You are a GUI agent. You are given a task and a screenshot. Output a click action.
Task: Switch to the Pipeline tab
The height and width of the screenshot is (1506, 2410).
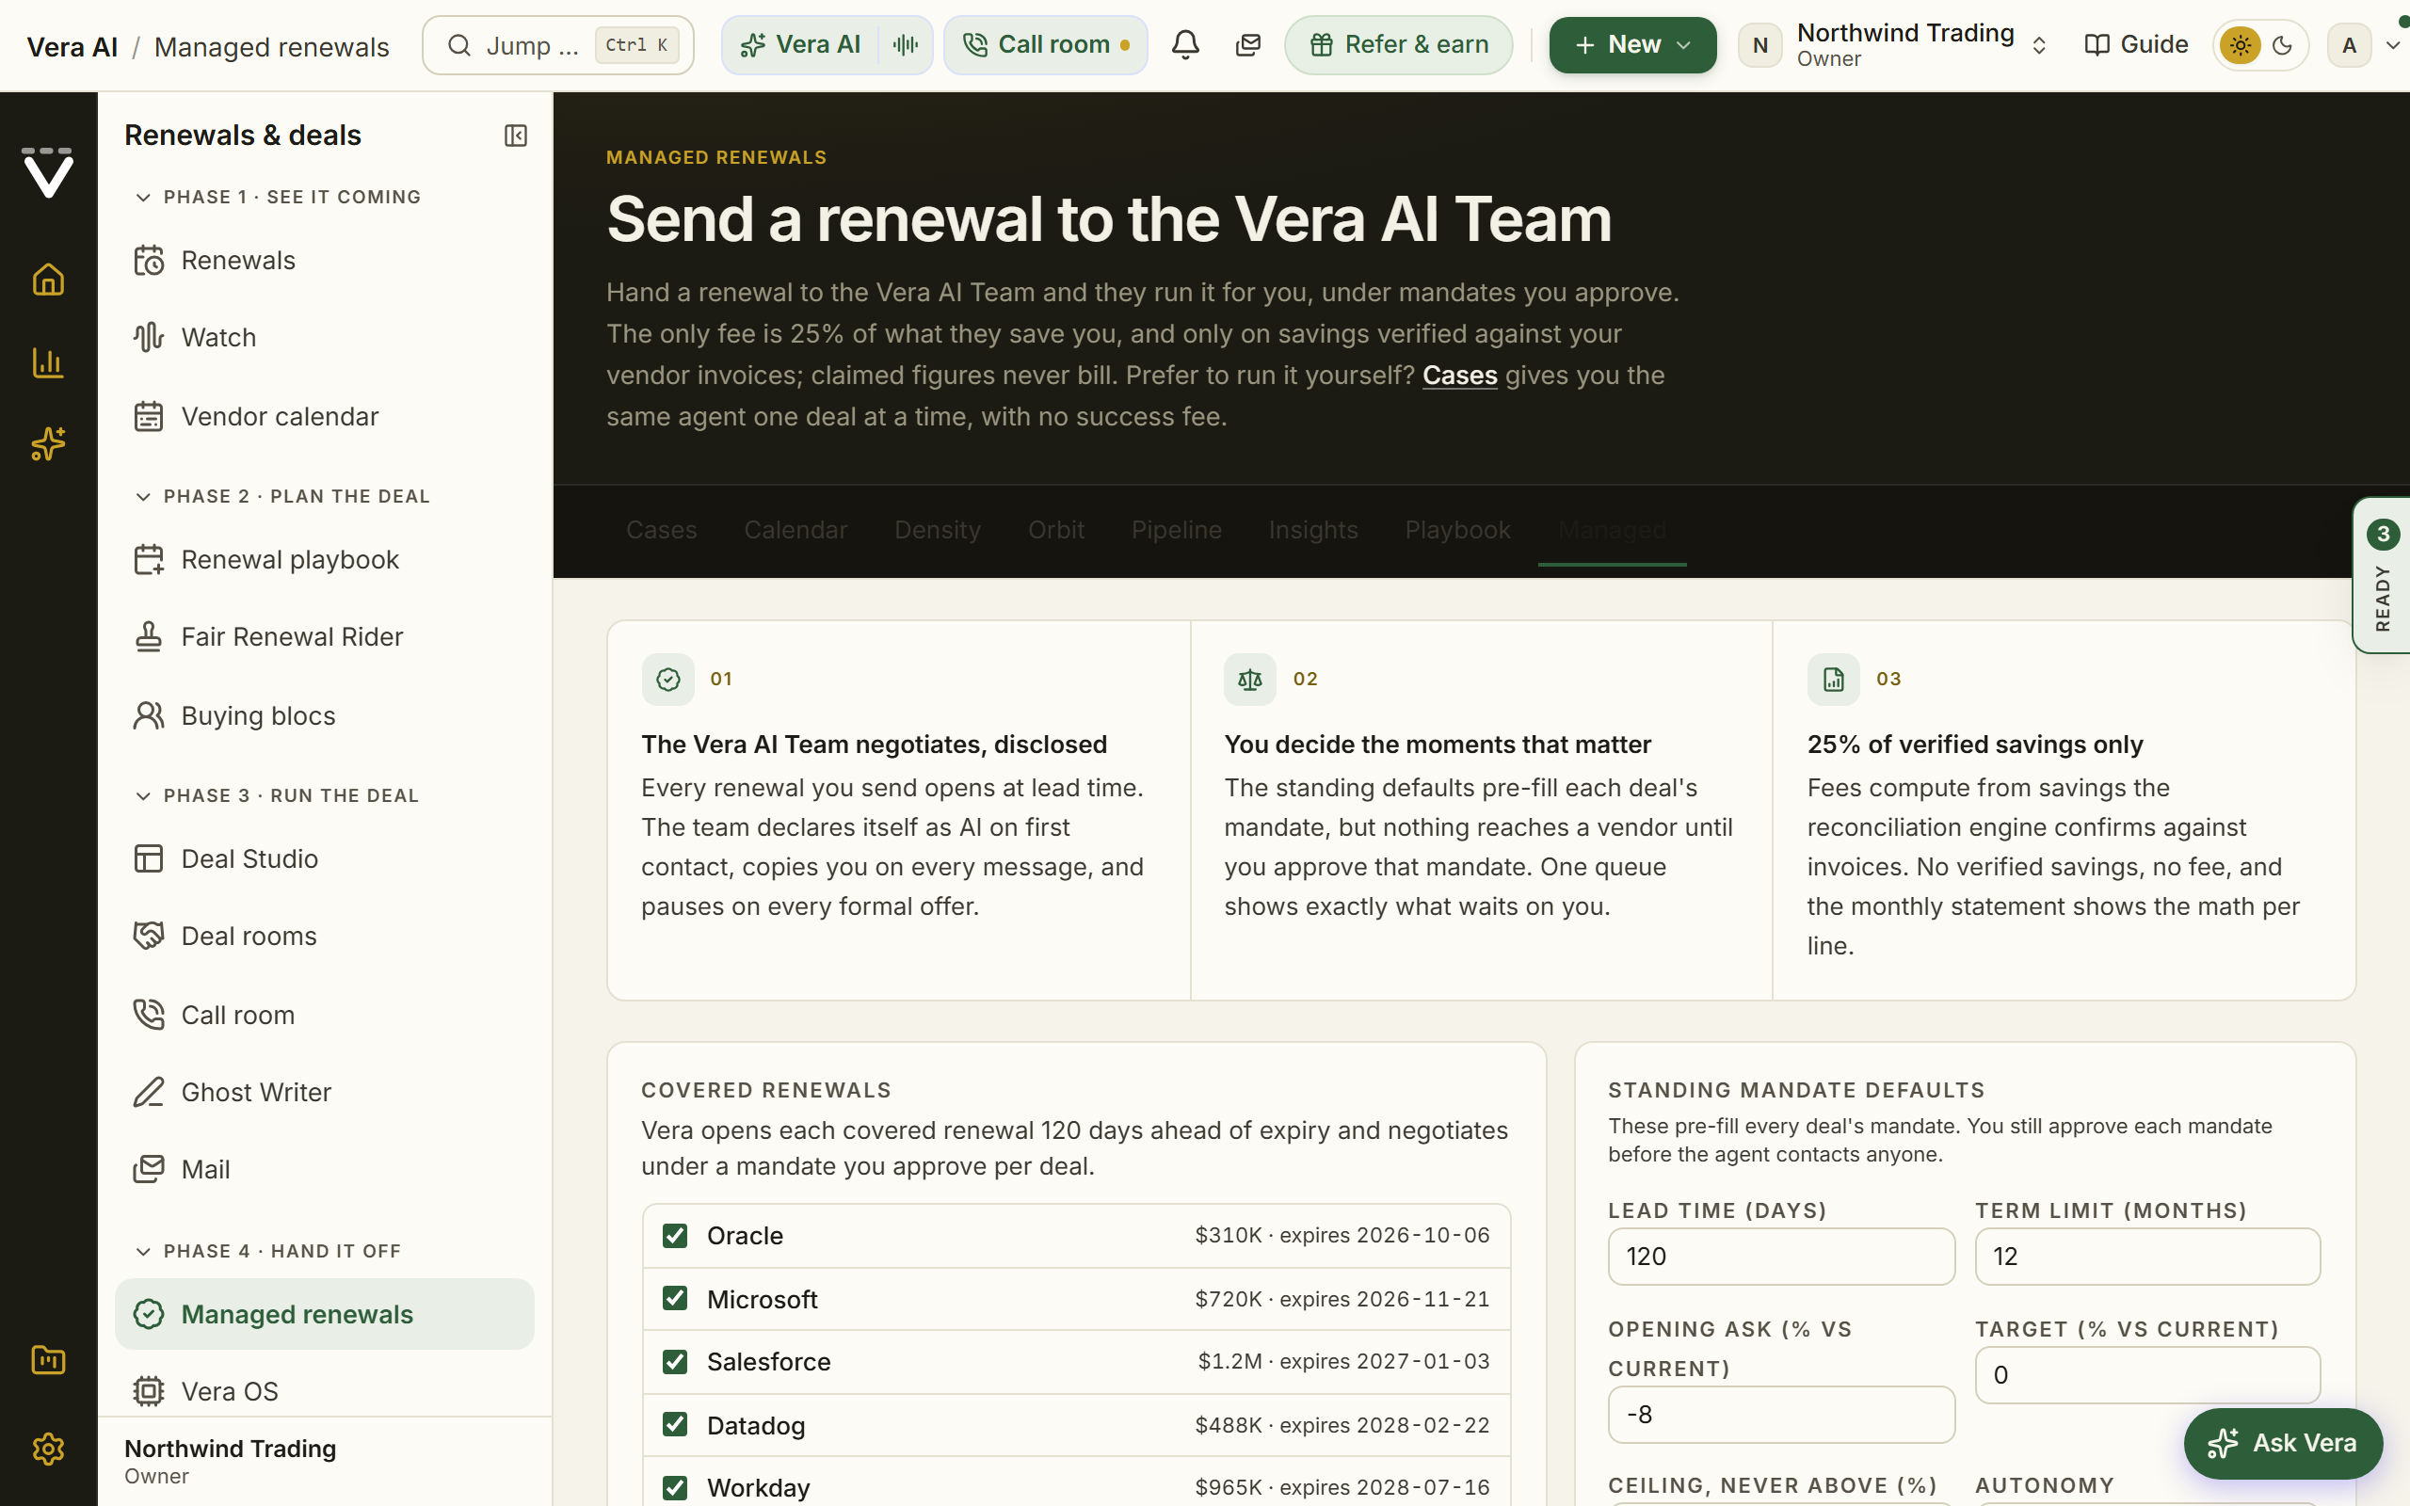(1176, 530)
